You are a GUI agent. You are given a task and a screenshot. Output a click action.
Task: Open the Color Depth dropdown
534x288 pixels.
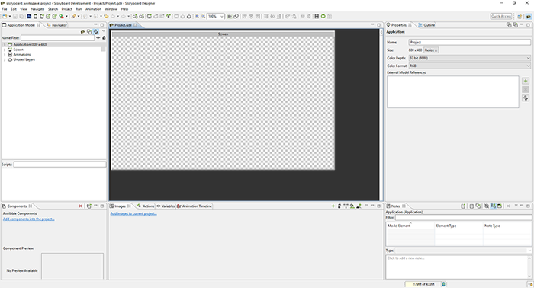point(470,58)
